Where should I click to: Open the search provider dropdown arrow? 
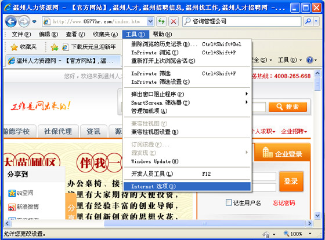[x=316, y=21]
